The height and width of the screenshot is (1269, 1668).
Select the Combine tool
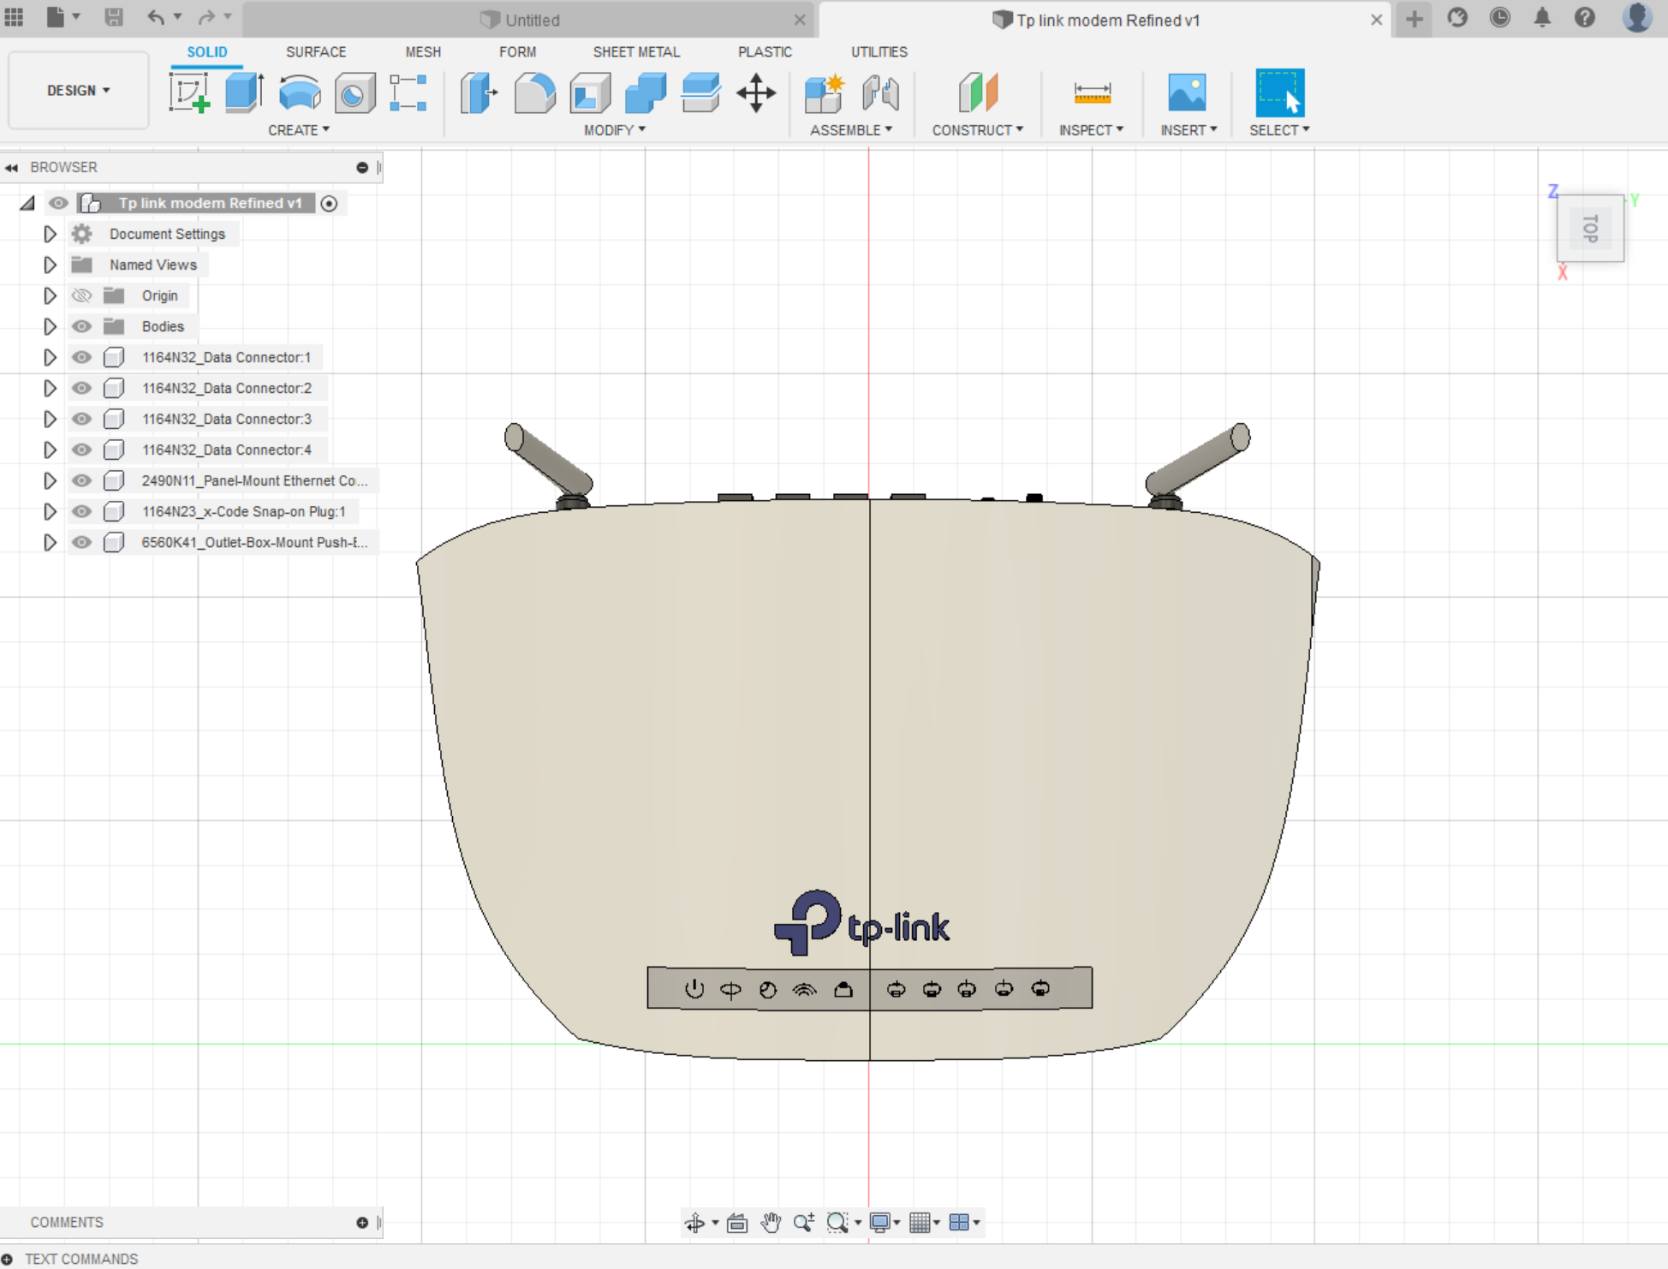pyautogui.click(x=646, y=92)
